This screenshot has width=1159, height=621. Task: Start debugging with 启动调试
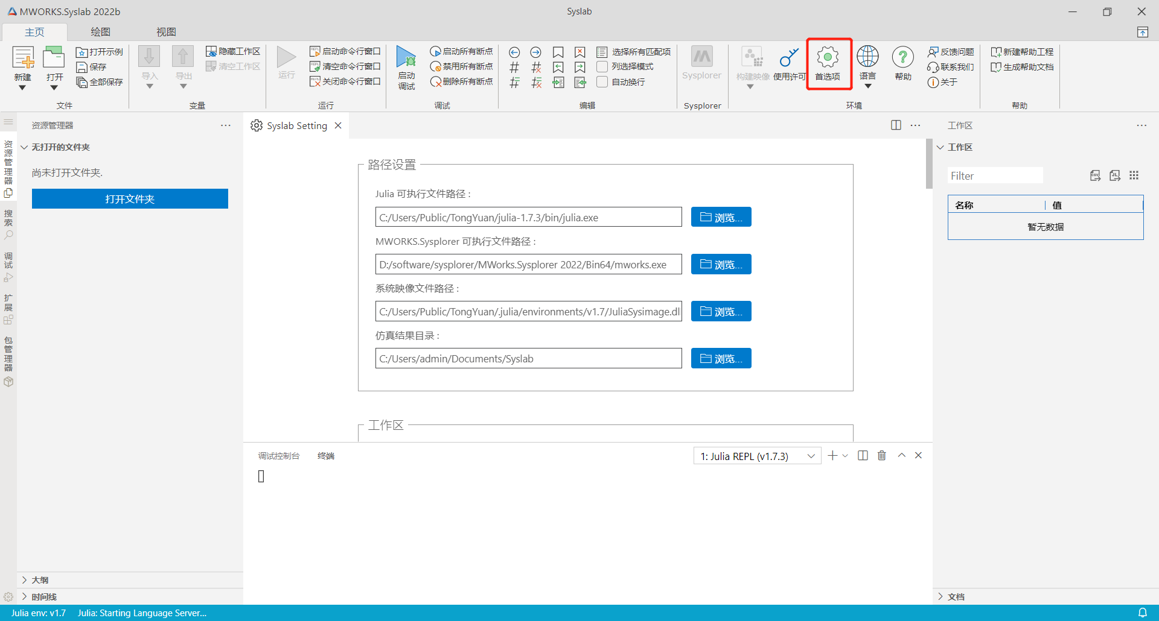pos(406,68)
